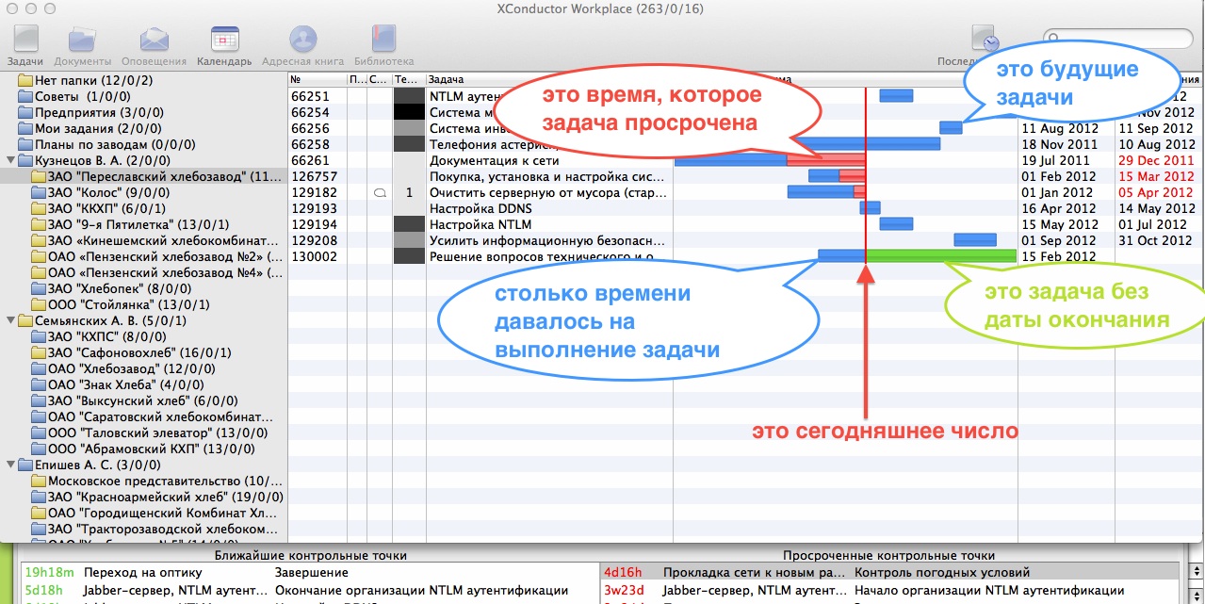Collapse the Епишев А. С. folder

(10, 465)
